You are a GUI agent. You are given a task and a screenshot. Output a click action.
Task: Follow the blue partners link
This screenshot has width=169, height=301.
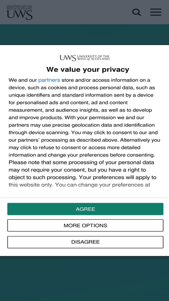coord(49,80)
